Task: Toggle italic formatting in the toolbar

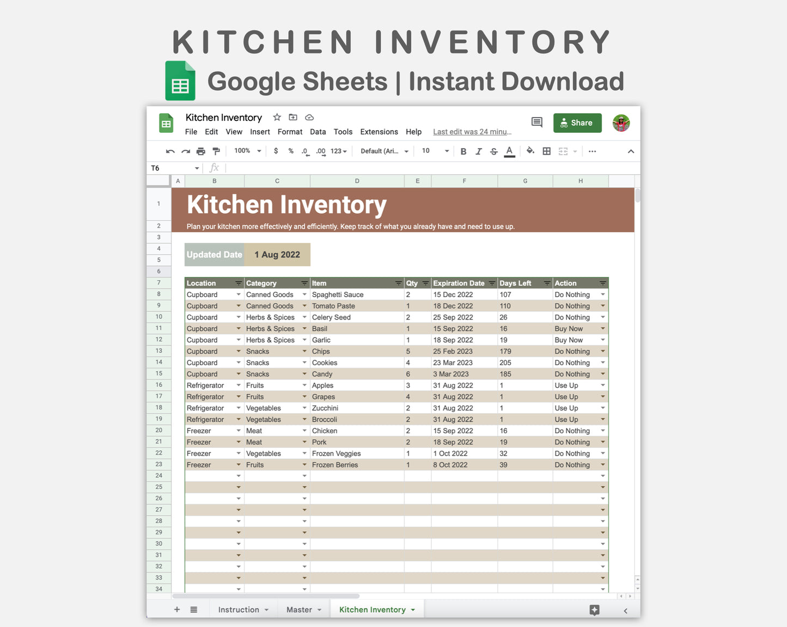Action: [479, 151]
